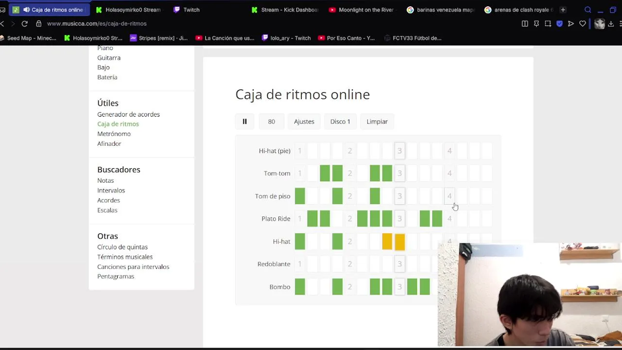
Task: Toggle the step labeled 2 in Redoblante row
Action: pyautogui.click(x=349, y=264)
